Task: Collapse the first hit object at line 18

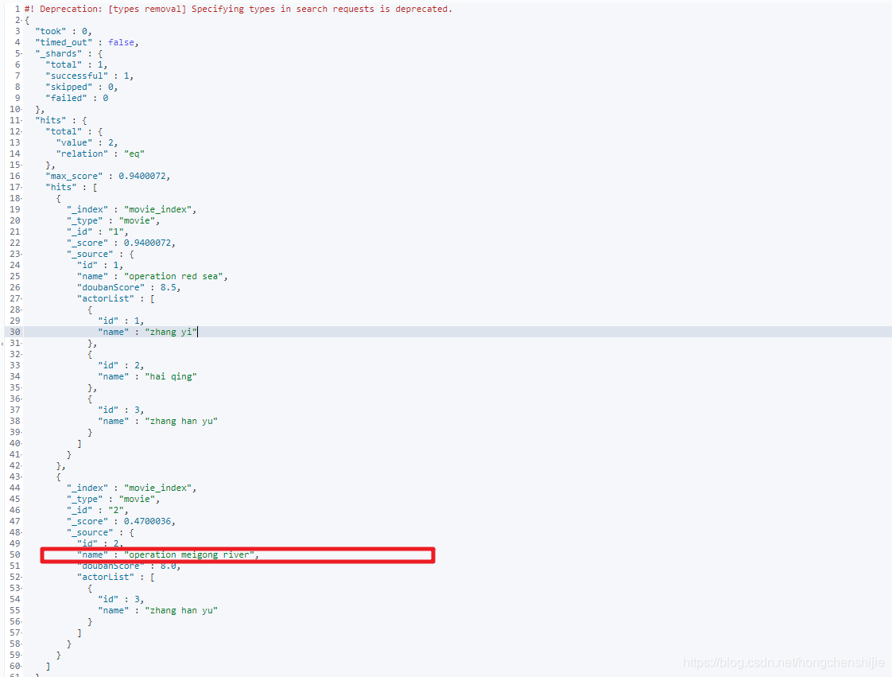Action: [x=21, y=198]
